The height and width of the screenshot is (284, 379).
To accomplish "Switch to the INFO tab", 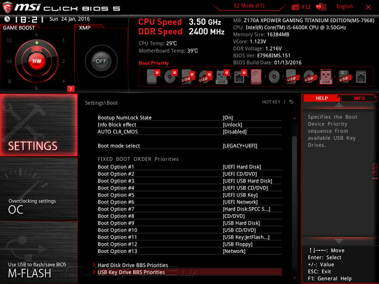I will point(359,98).
